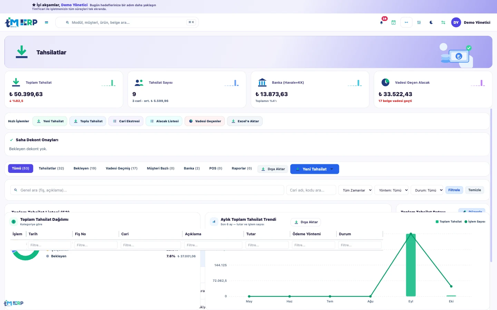
Task: Open the hamburger sidebar menu
Action: [47, 22]
